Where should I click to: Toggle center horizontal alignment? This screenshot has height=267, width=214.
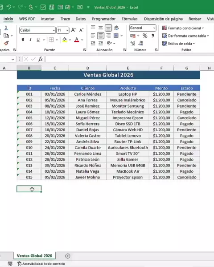(x=100, y=36)
